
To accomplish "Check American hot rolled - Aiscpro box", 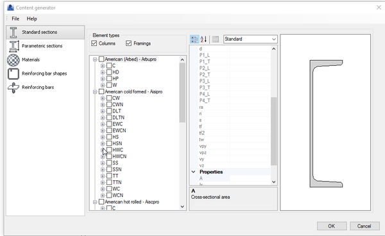I will (x=101, y=201).
